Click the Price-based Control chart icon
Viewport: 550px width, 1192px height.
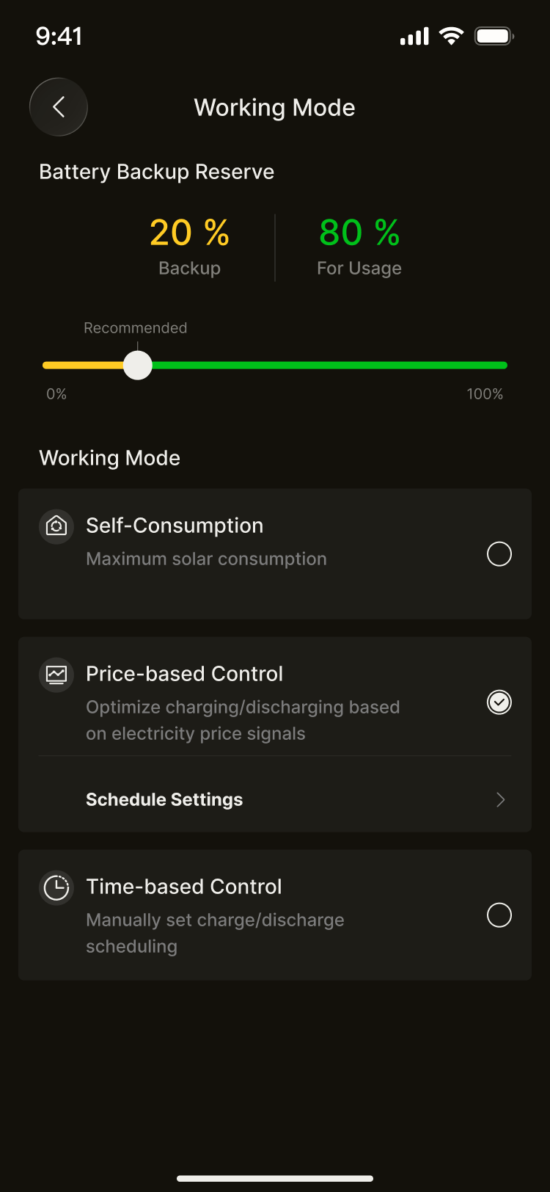(56, 675)
